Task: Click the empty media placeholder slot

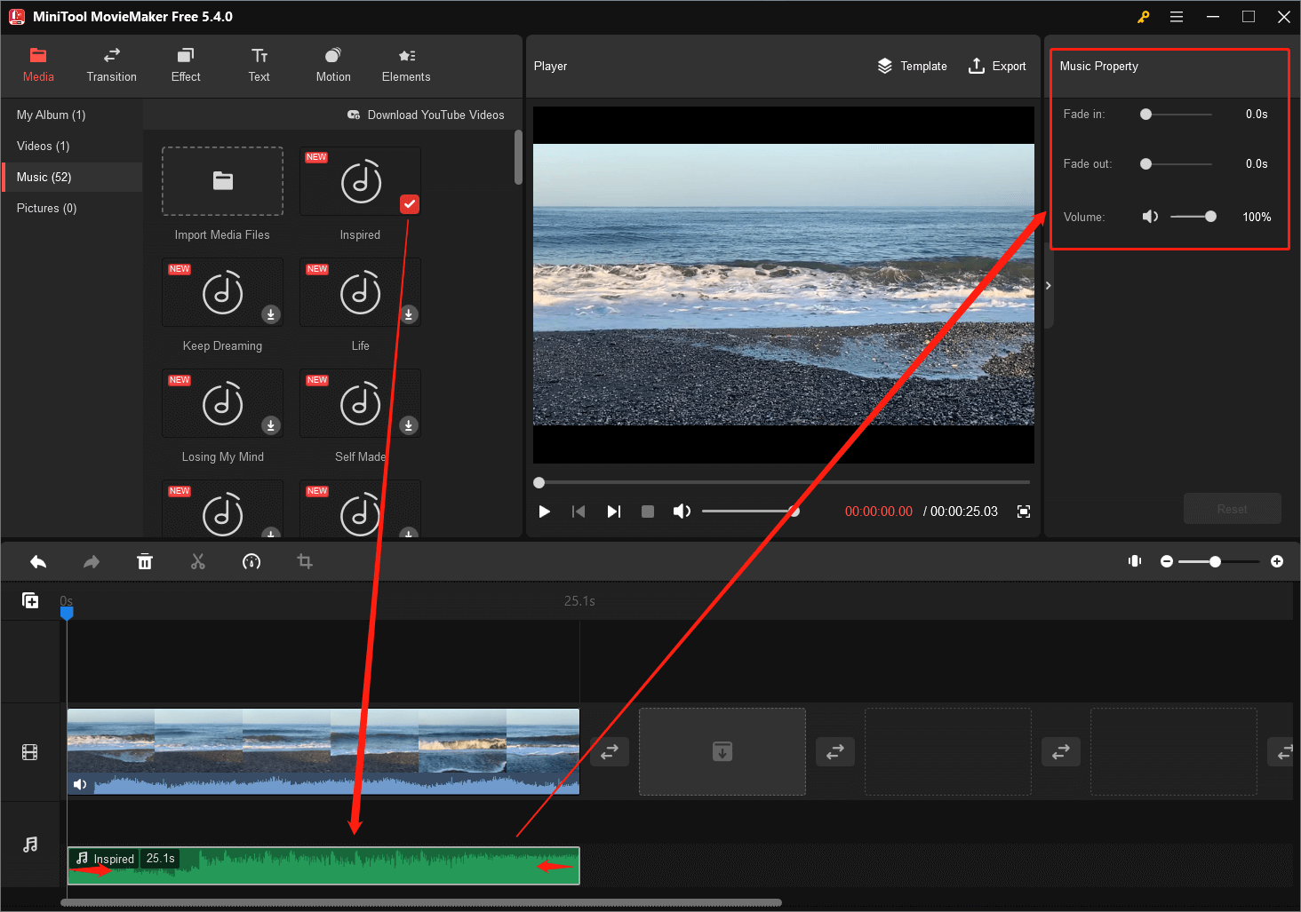Action: point(722,751)
